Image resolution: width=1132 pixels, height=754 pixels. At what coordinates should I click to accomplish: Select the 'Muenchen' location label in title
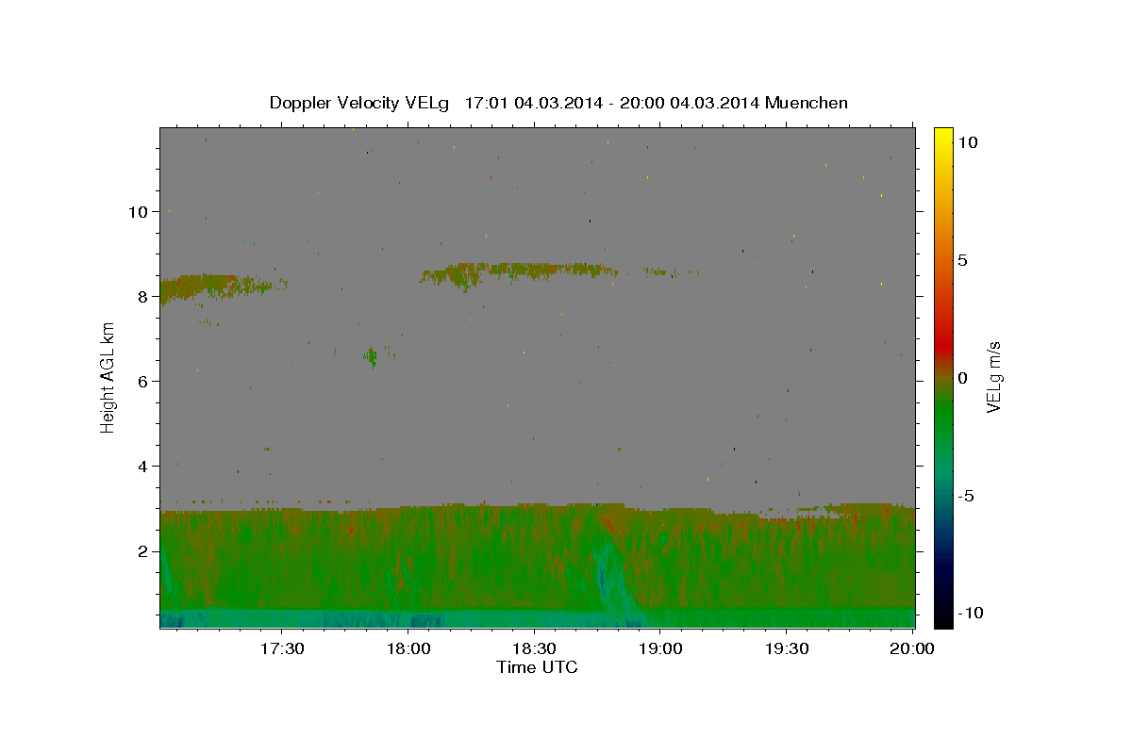point(807,103)
